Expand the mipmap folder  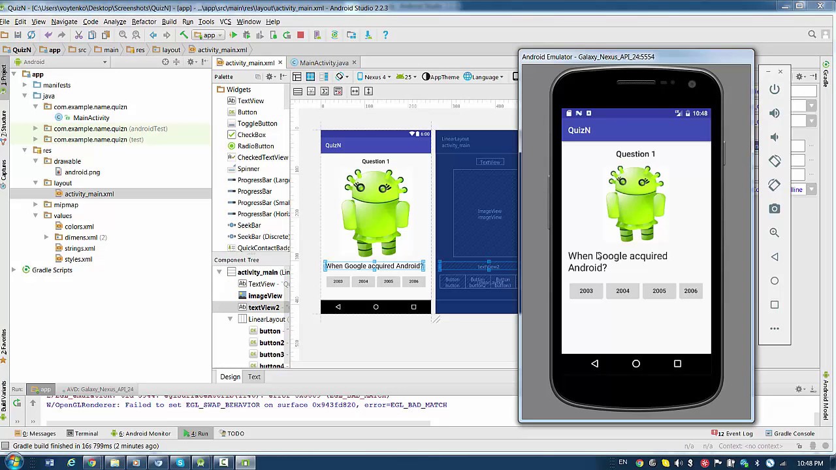pyautogui.click(x=35, y=204)
